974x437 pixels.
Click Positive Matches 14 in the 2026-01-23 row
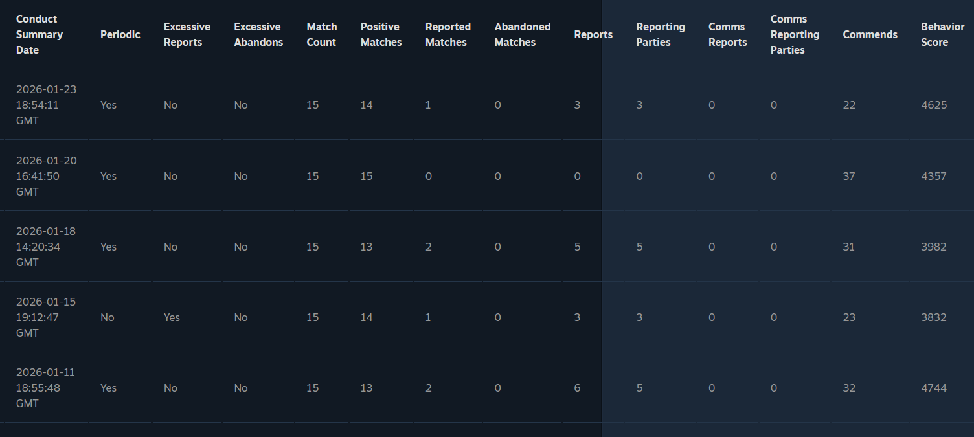point(367,105)
